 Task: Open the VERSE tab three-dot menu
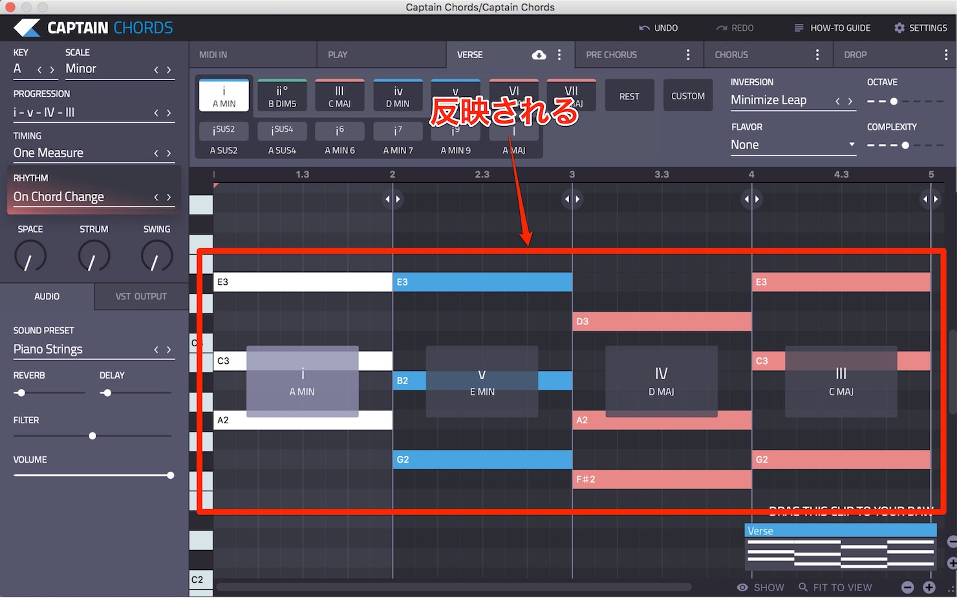[559, 55]
